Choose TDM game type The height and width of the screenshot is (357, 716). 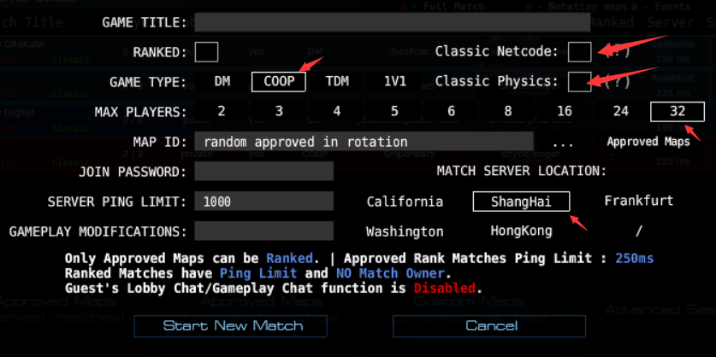pos(337,82)
